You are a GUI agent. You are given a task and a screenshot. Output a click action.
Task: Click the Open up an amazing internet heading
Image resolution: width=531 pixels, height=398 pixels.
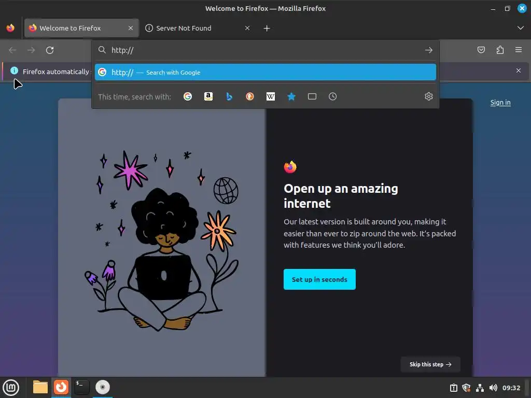tap(341, 196)
